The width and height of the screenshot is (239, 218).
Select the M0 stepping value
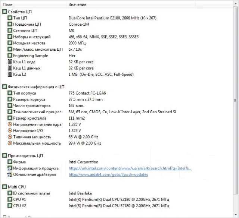[71, 31]
